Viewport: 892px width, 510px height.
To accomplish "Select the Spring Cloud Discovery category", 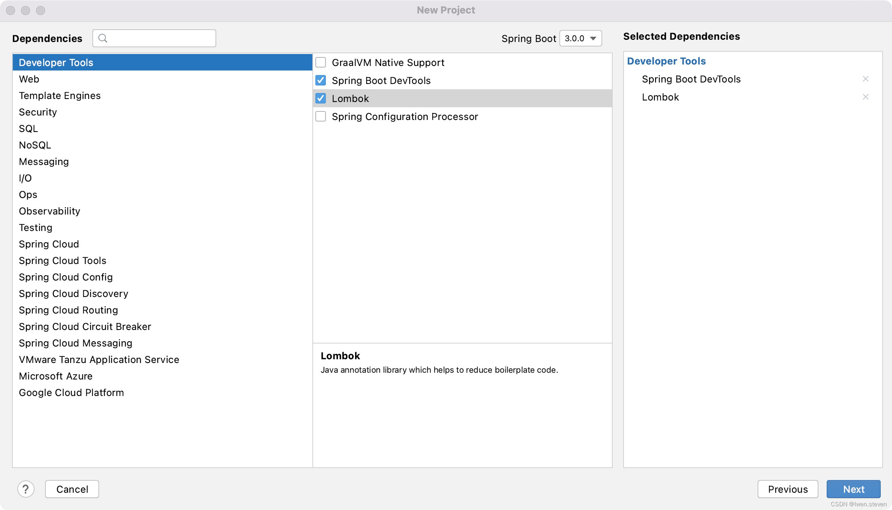I will (163, 293).
